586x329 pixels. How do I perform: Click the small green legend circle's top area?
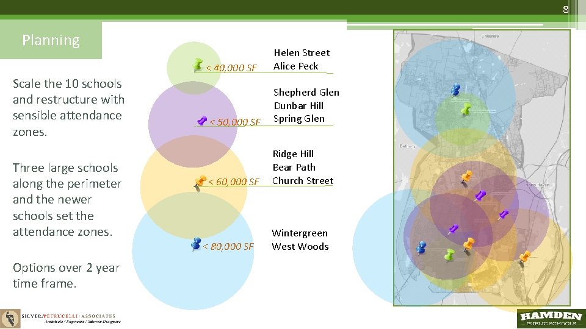(194, 51)
